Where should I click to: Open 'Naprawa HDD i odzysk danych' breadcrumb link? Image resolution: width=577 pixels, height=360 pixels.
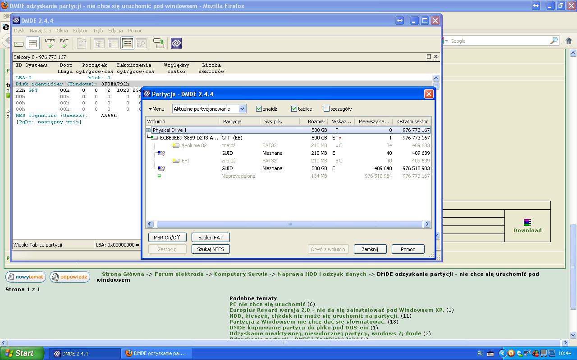pos(322,274)
